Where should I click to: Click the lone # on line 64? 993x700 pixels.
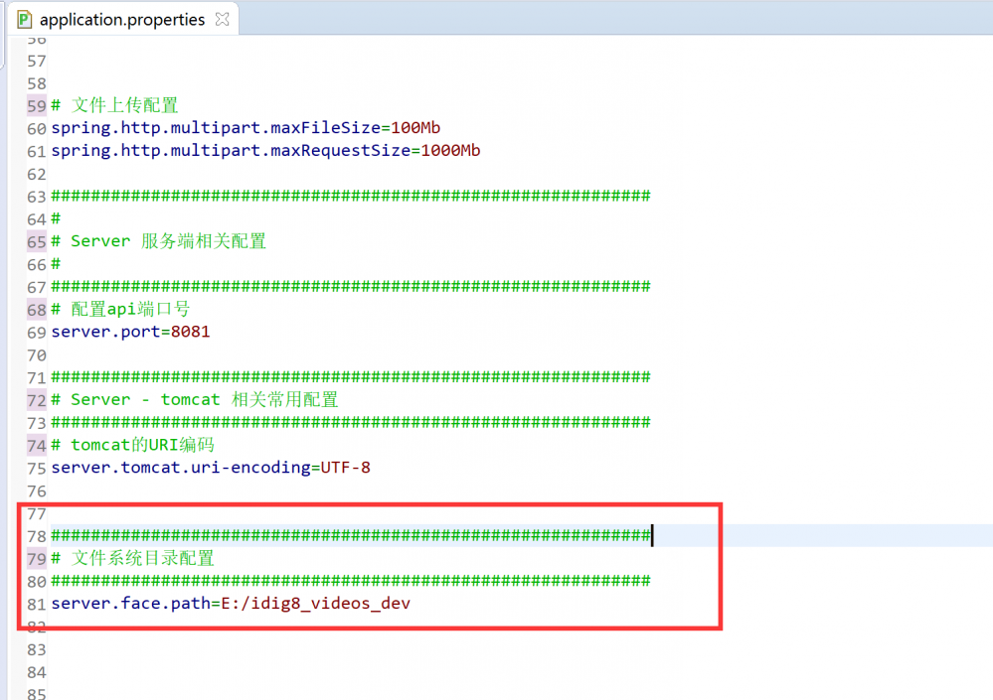pyautogui.click(x=56, y=218)
